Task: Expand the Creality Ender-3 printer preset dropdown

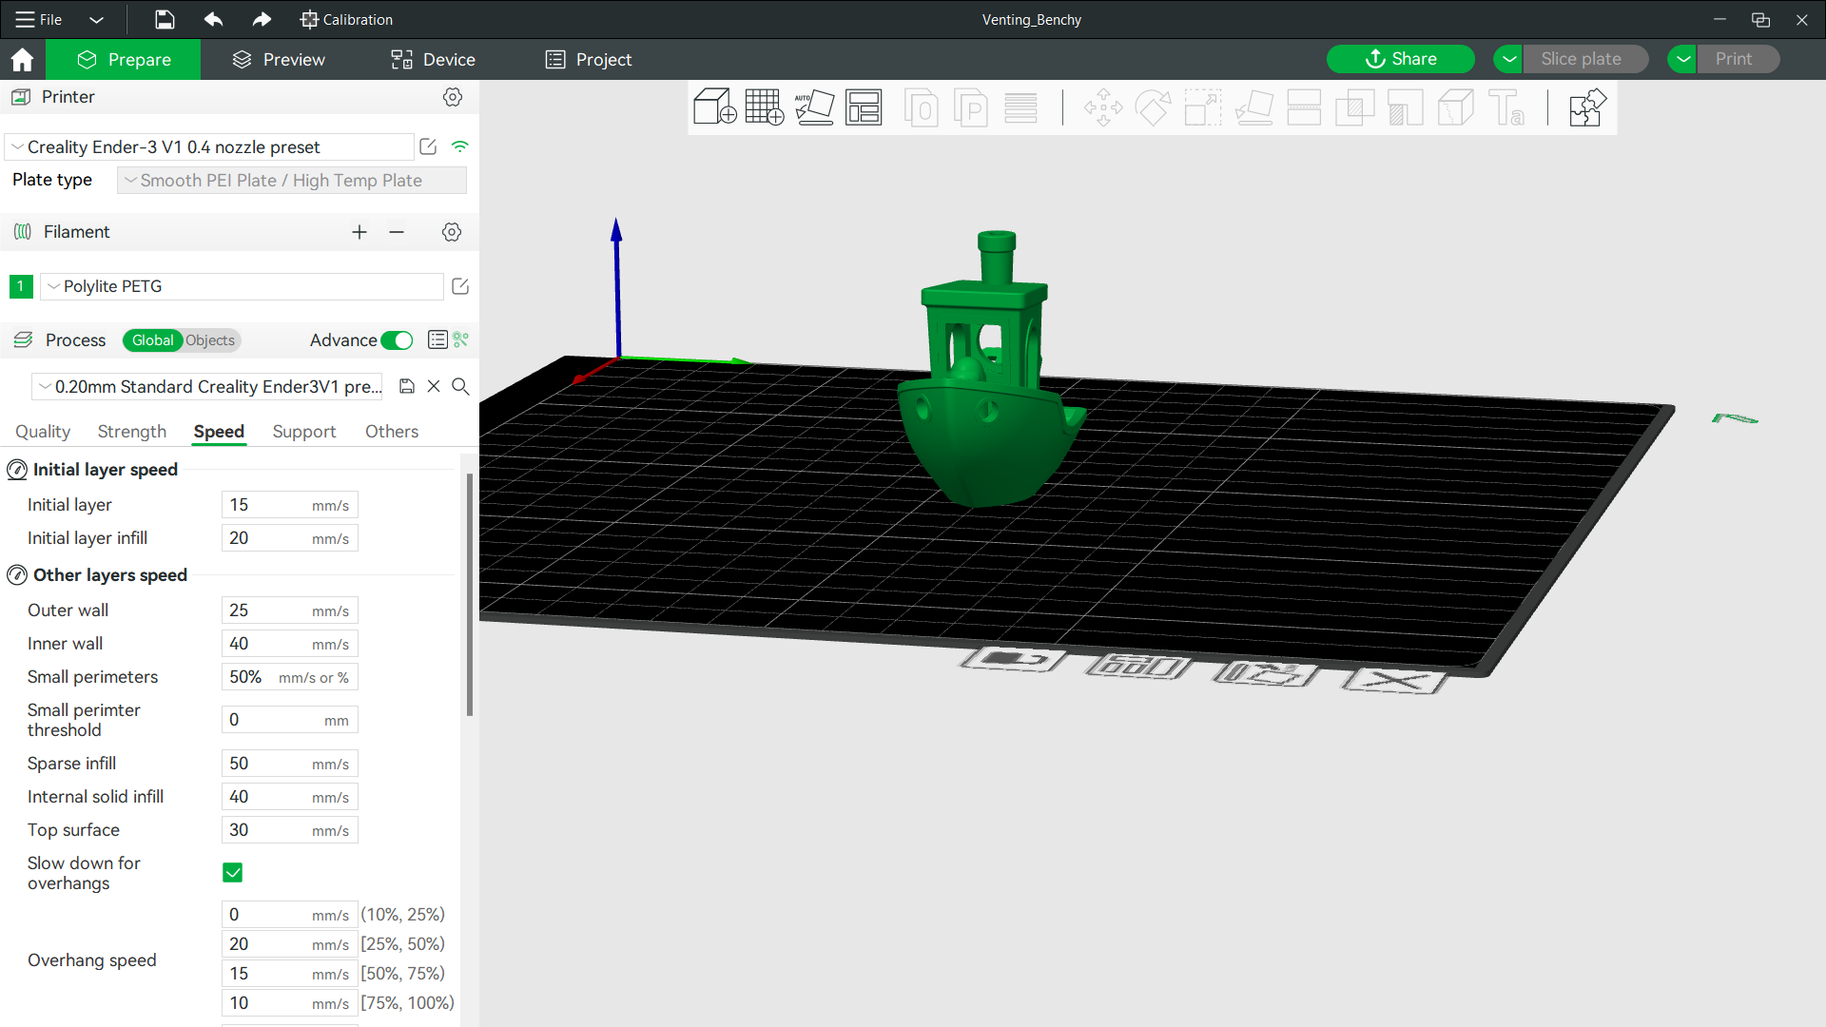Action: [x=209, y=146]
